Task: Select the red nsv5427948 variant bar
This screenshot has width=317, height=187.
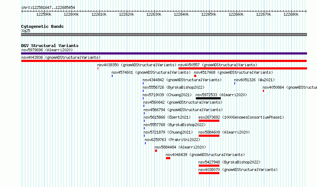Action: [209, 166]
